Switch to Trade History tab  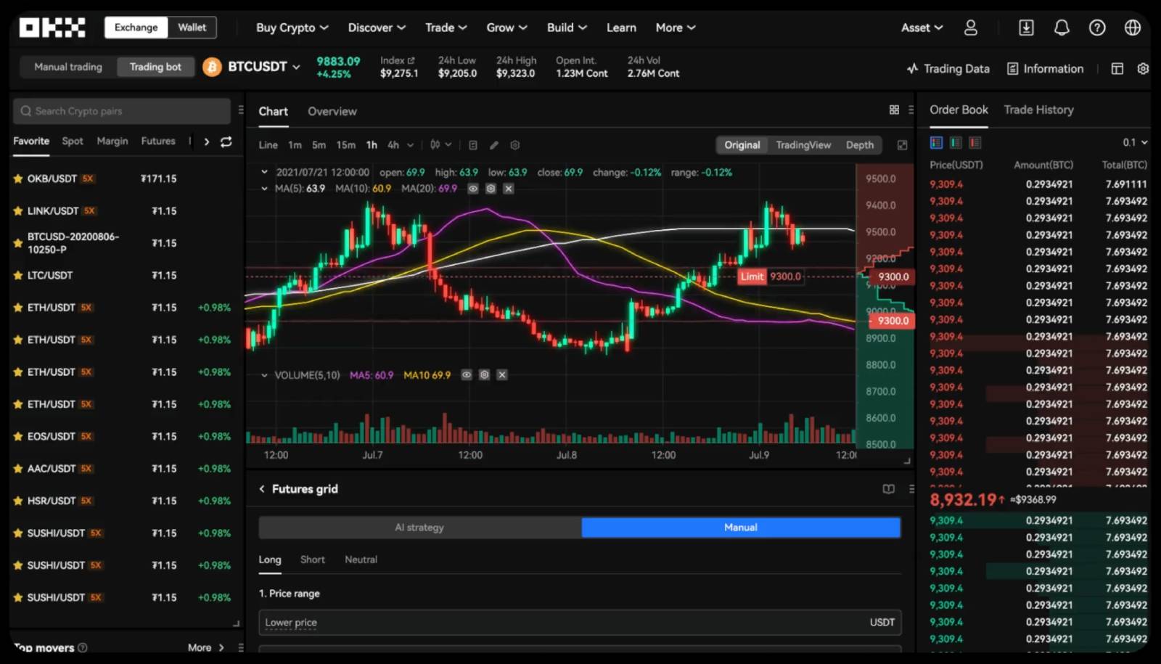[1038, 110]
